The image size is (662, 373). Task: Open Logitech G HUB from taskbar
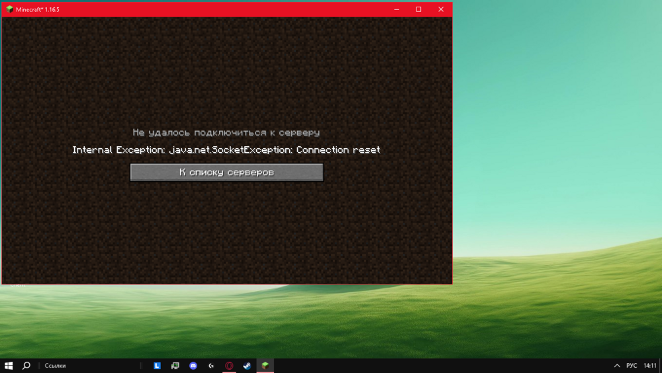[x=211, y=365]
